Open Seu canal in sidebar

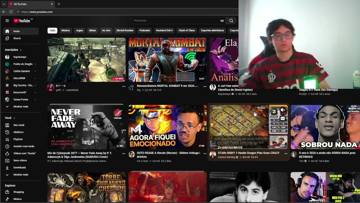pyautogui.click(x=21, y=125)
